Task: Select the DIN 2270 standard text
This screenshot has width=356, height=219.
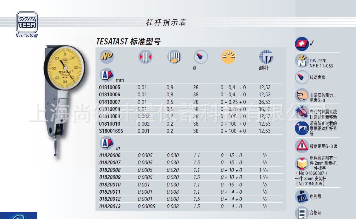Action: click(318, 61)
